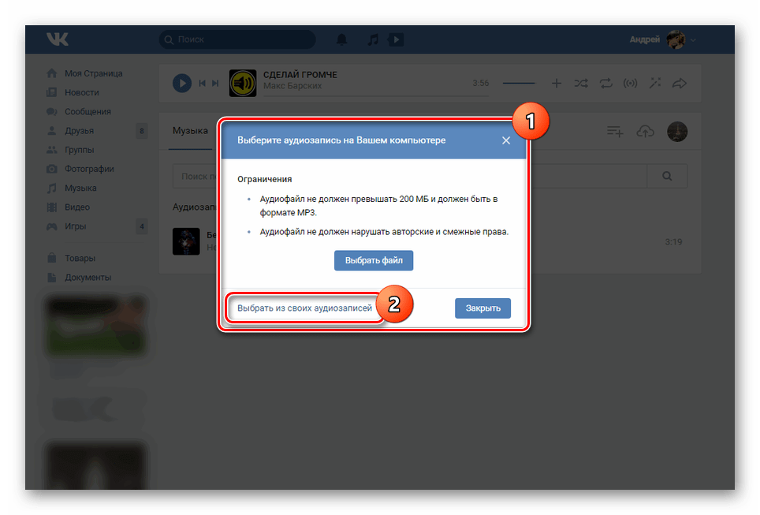Viewport: 760px width, 515px height.
Task: Click the add playlist icon
Action: pos(615,132)
